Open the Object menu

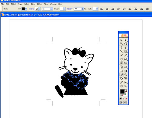pyautogui.click(x=13, y=4)
